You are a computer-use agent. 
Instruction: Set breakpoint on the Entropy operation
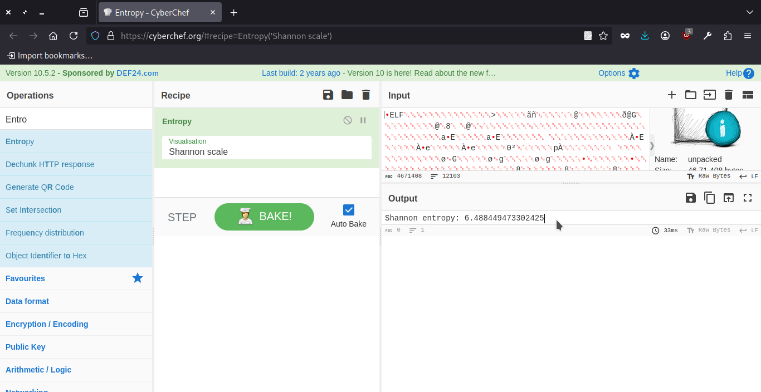point(363,121)
